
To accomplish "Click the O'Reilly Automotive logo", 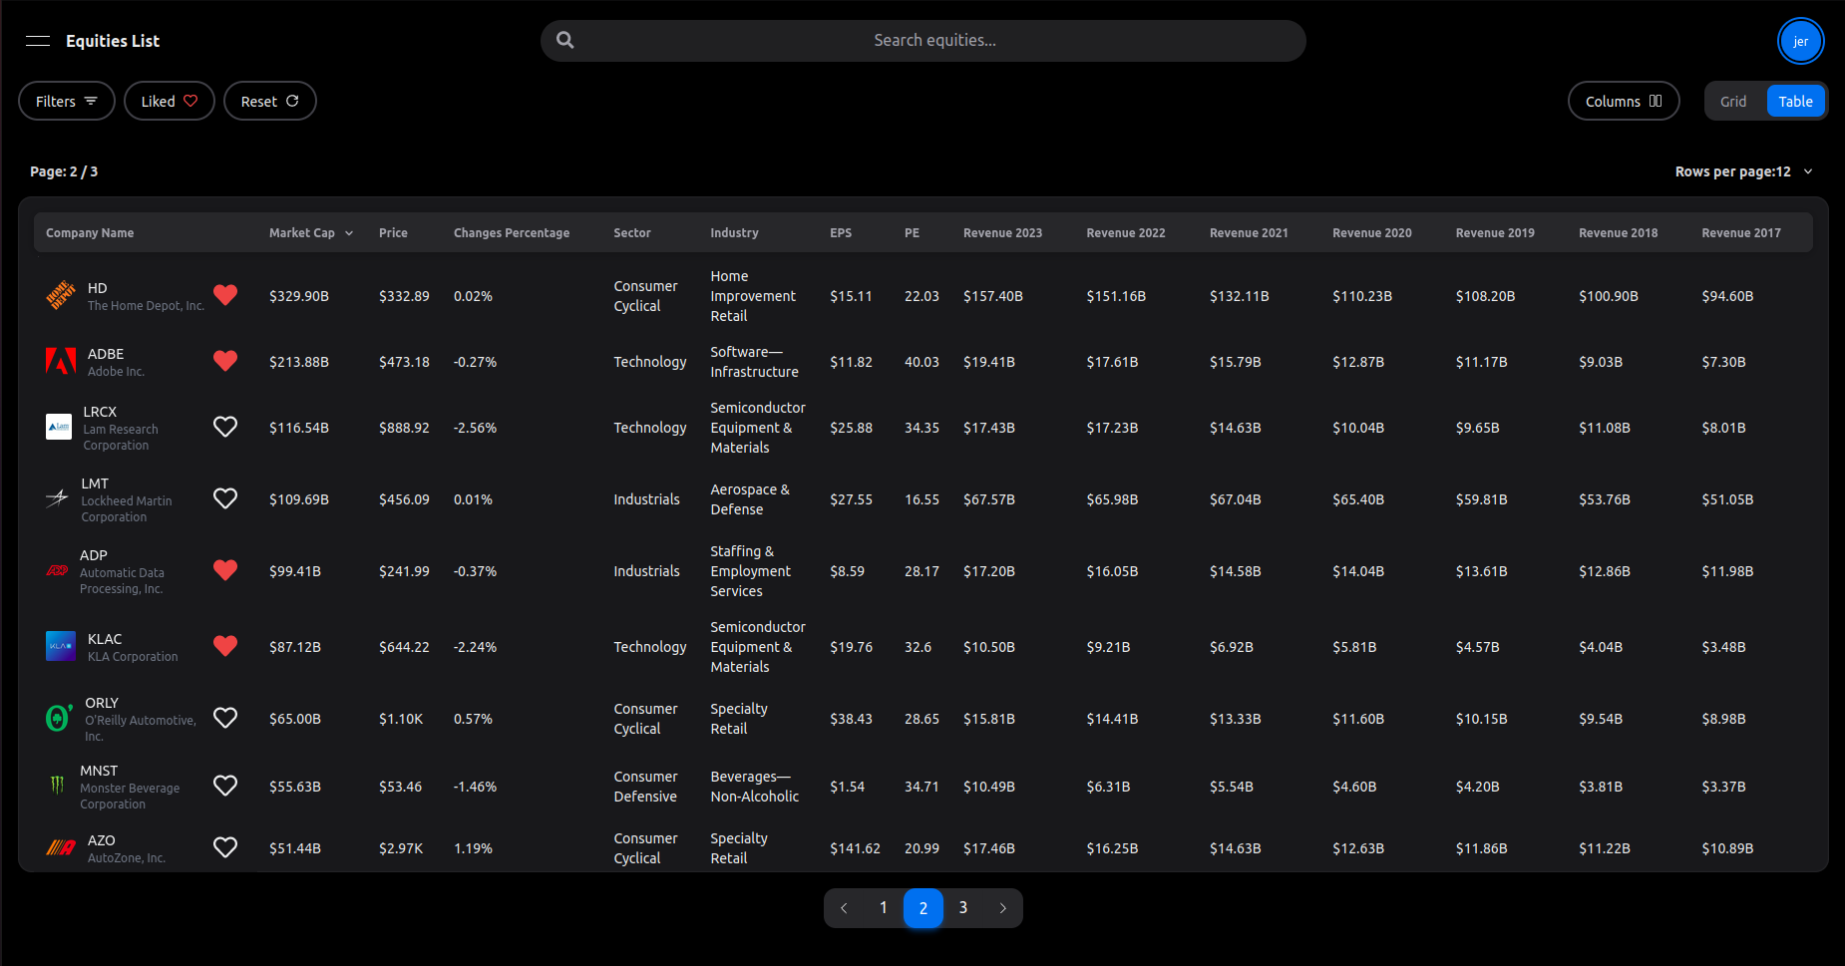I will (60, 718).
